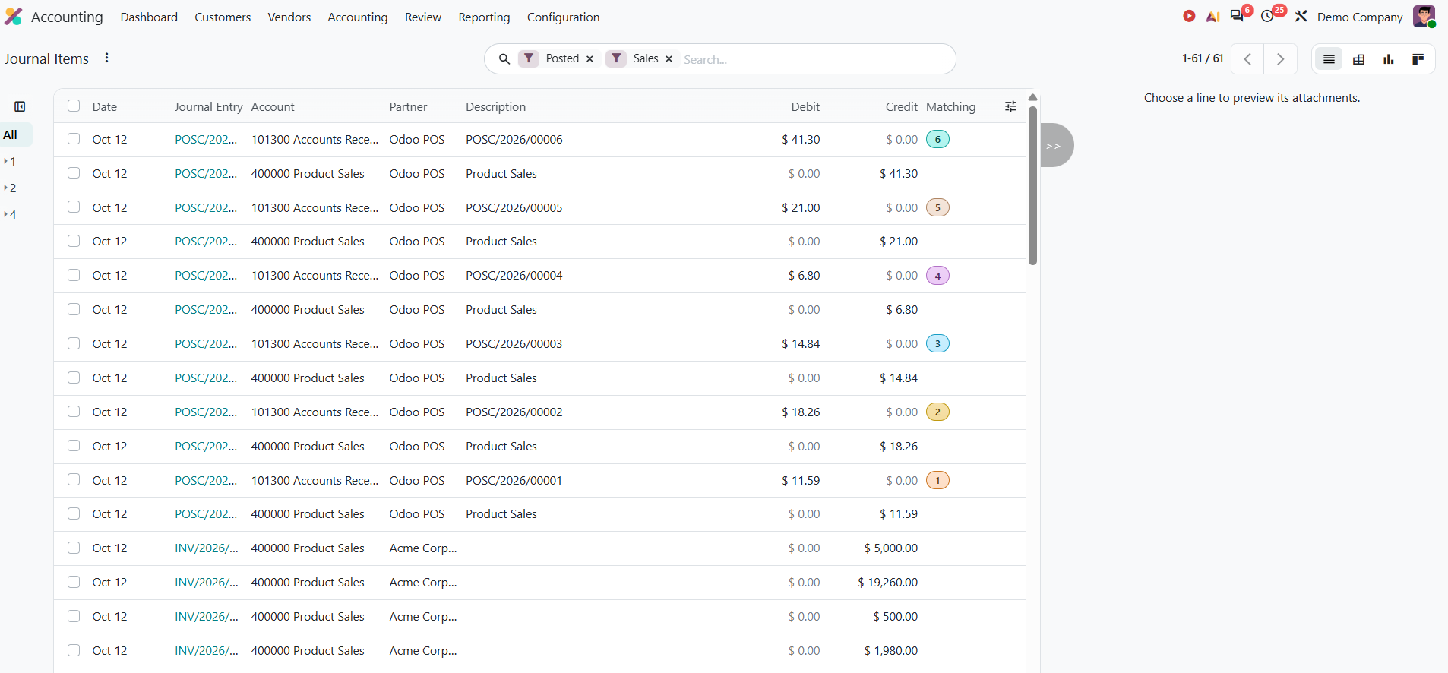
Task: Open the optional columns settings icon
Action: coord(1010,106)
